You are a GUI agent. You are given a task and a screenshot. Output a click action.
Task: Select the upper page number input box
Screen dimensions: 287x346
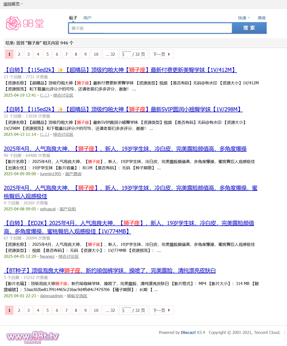click(x=126, y=54)
